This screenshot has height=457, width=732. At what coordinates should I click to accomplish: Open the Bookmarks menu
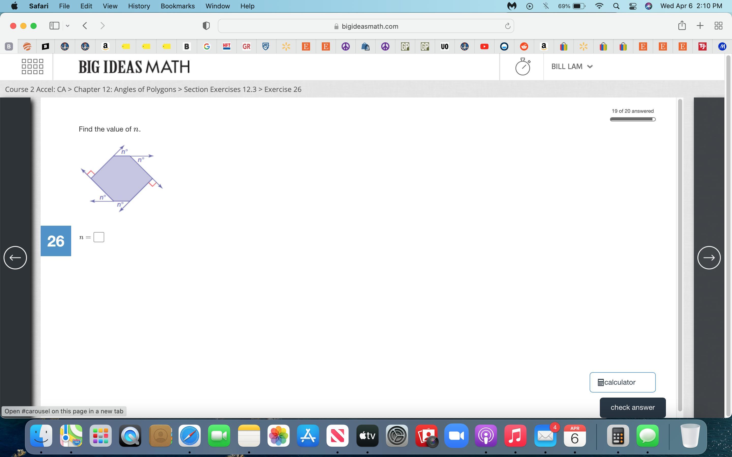coord(178,6)
